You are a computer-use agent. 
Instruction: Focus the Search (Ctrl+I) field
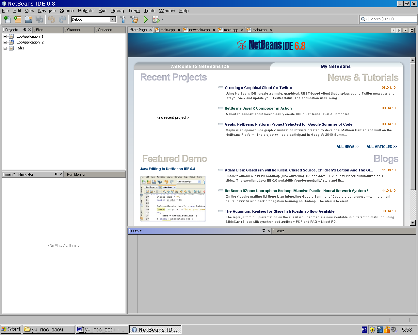point(393,19)
